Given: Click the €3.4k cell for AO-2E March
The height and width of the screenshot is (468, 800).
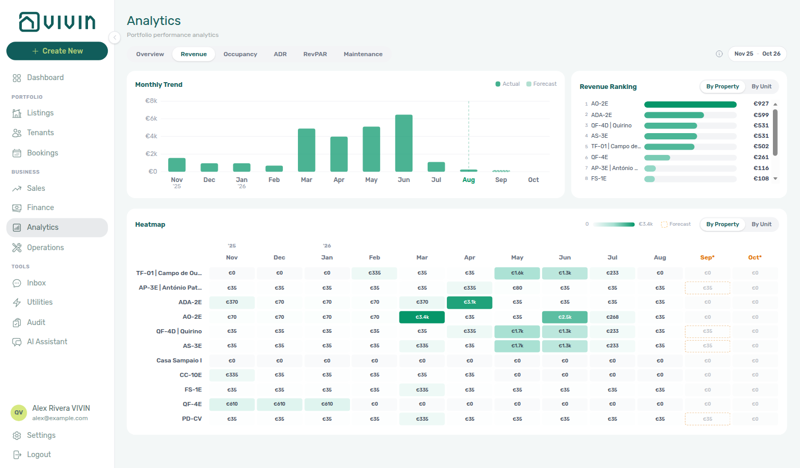Looking at the screenshot, I should (x=422, y=317).
